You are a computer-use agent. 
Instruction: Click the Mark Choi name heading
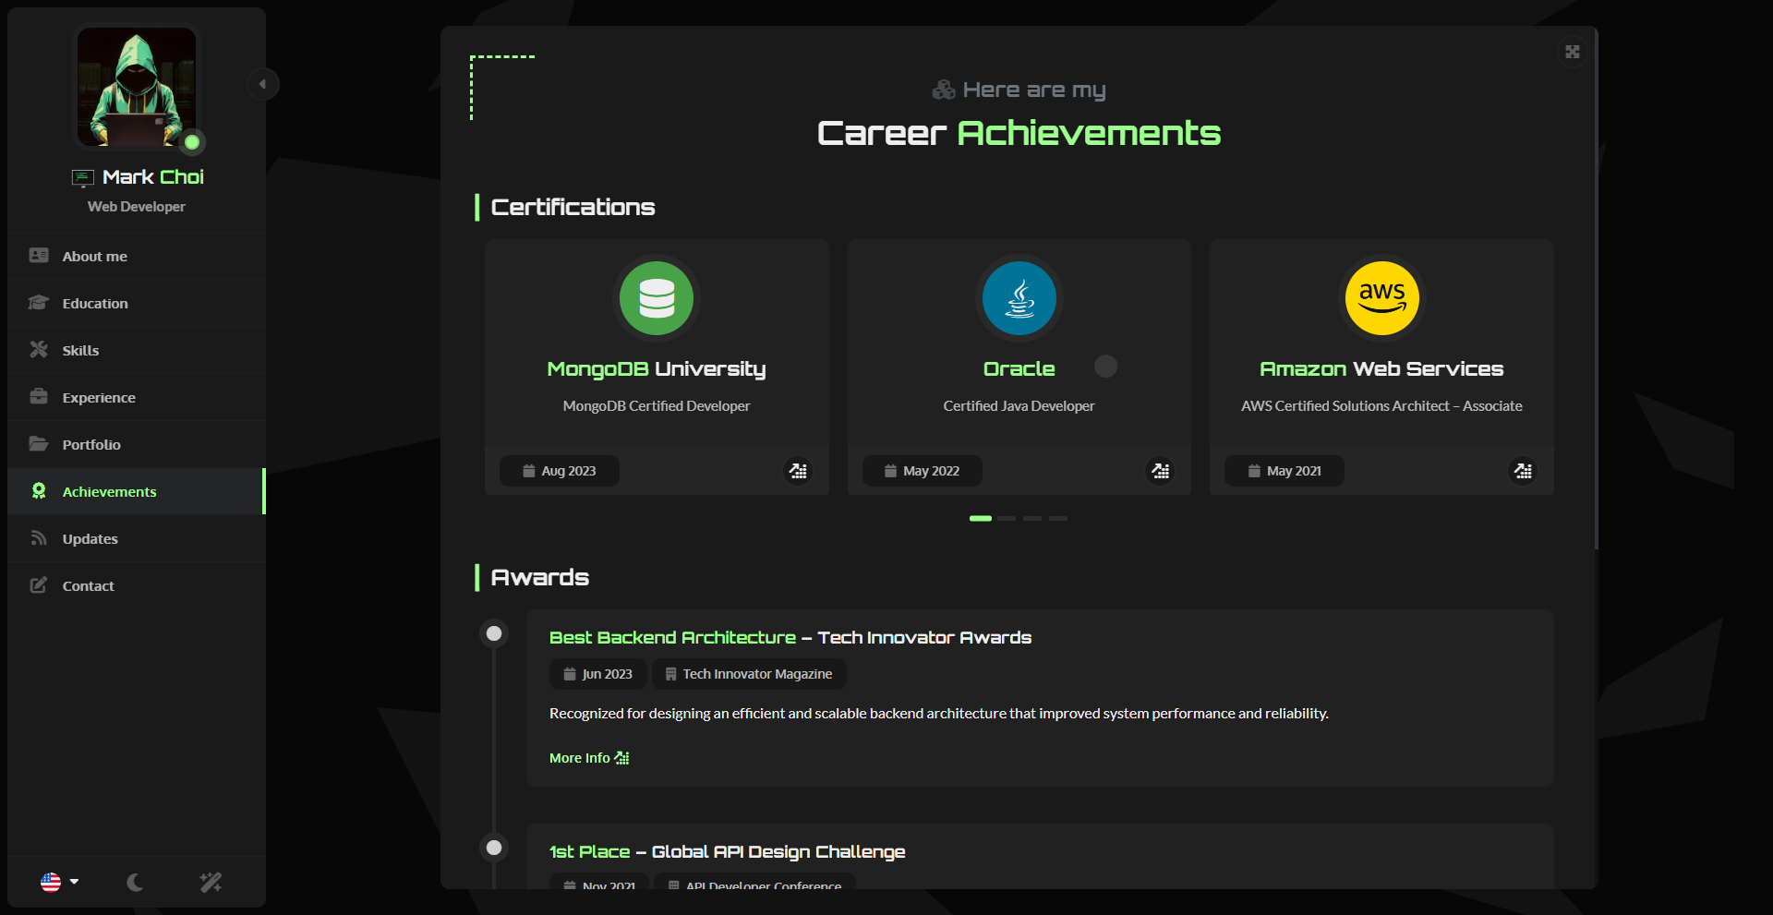(153, 176)
